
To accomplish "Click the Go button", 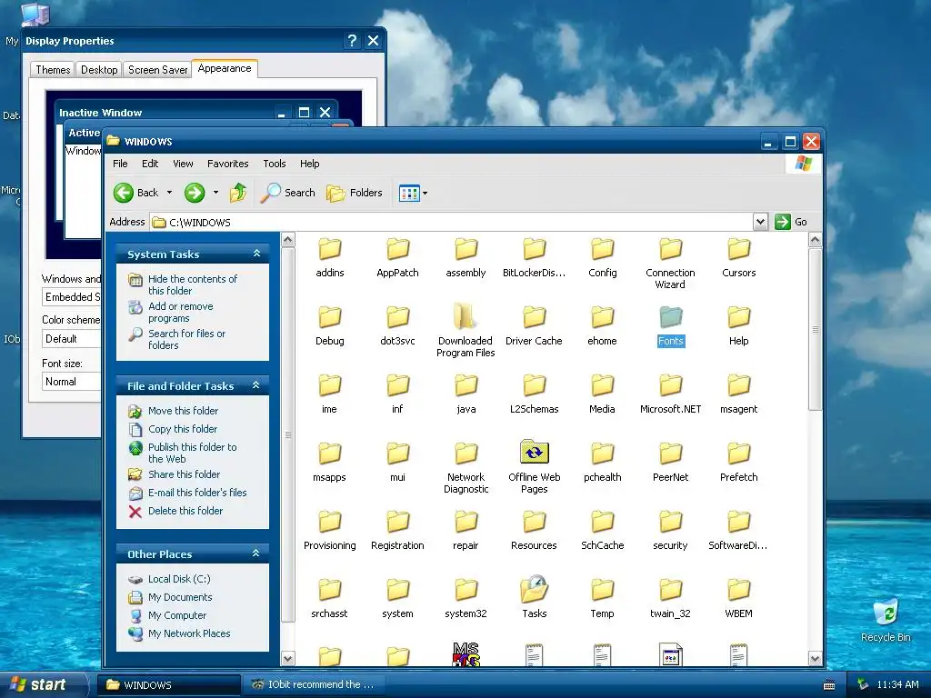I will [791, 222].
